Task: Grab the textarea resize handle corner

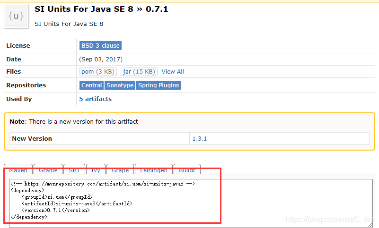Action: pos(370,225)
